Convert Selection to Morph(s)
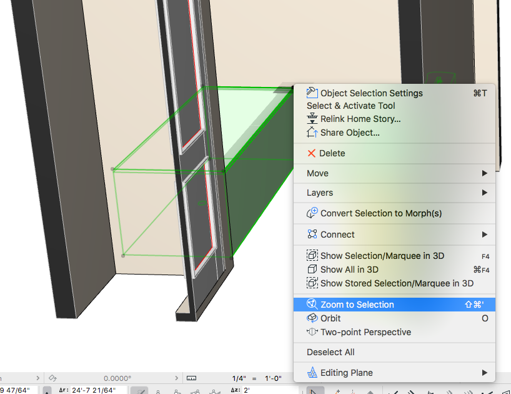Image resolution: width=511 pixels, height=394 pixels. (394, 213)
